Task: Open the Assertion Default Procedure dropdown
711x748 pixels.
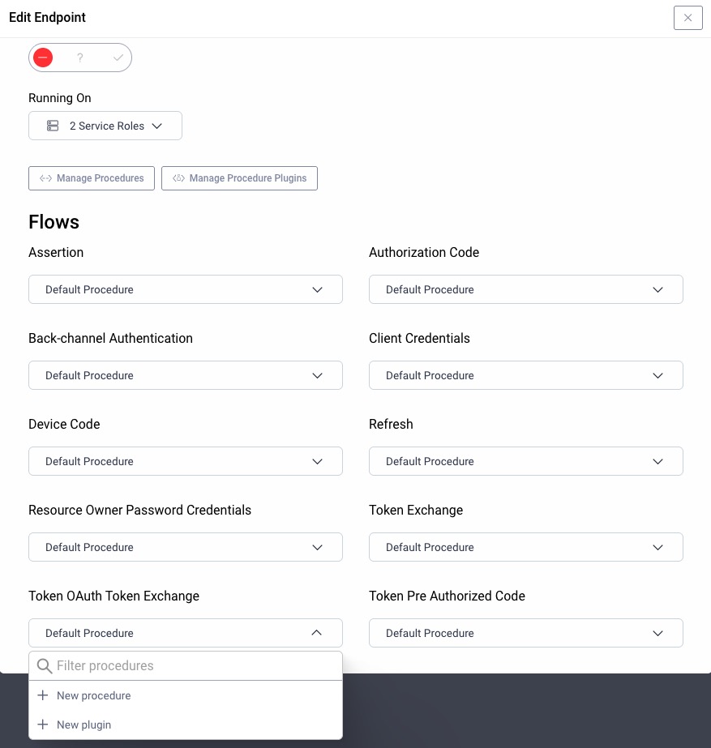Action: click(x=186, y=289)
